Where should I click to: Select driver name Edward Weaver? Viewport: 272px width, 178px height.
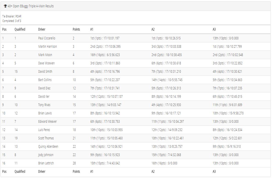[48, 122]
